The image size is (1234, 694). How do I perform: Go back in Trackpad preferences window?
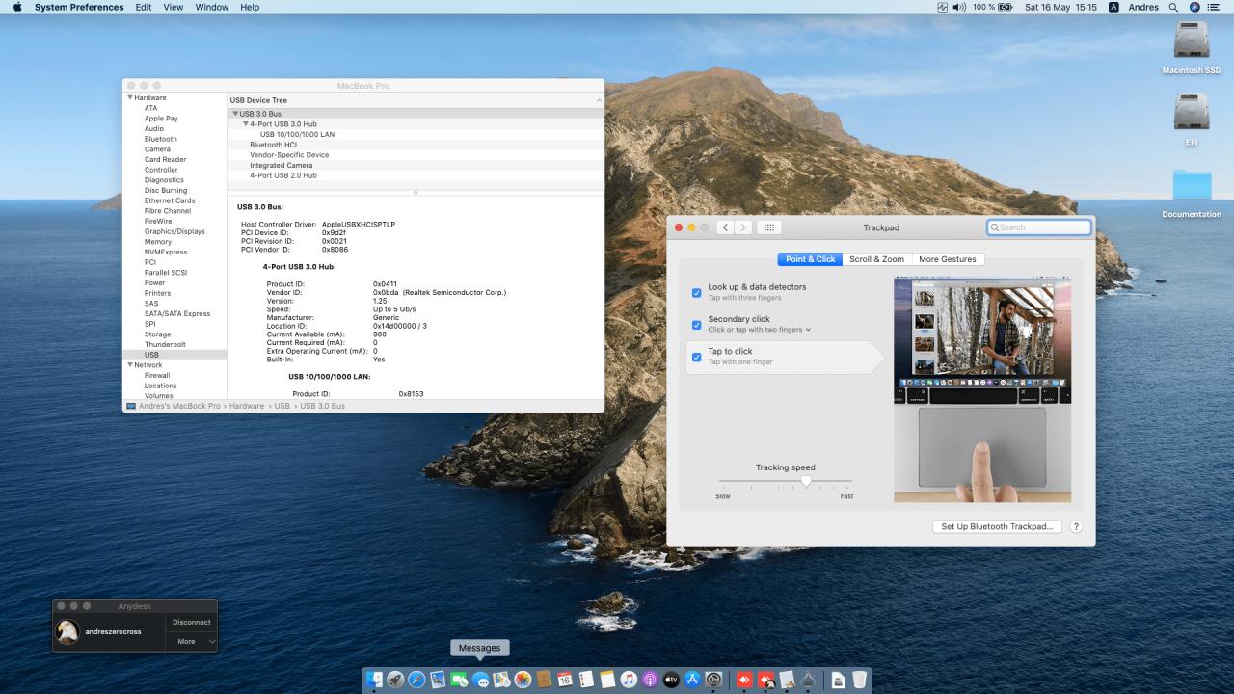coord(723,227)
